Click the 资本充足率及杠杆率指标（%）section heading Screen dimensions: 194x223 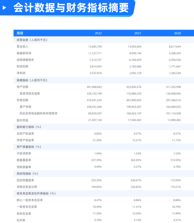36,194
